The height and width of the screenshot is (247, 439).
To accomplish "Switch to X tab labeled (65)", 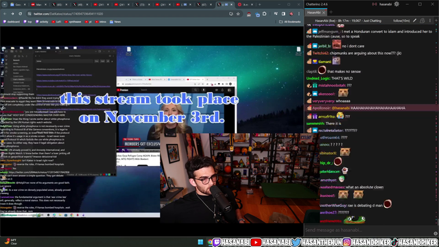I will (60, 5).
